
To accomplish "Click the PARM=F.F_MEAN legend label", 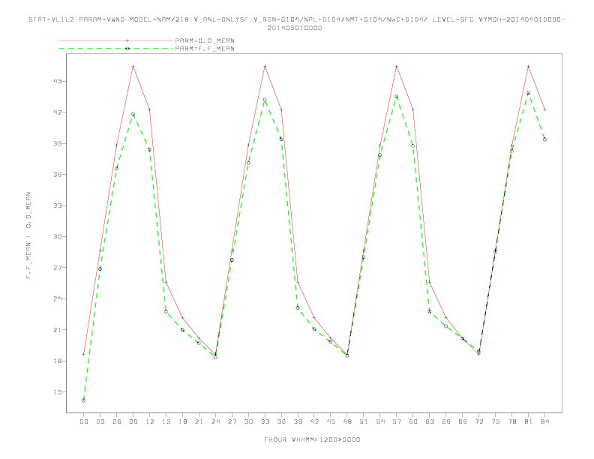I will point(205,49).
